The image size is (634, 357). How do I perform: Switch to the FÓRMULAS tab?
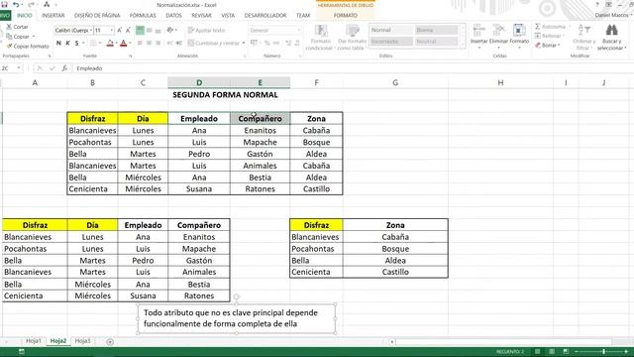click(x=143, y=16)
